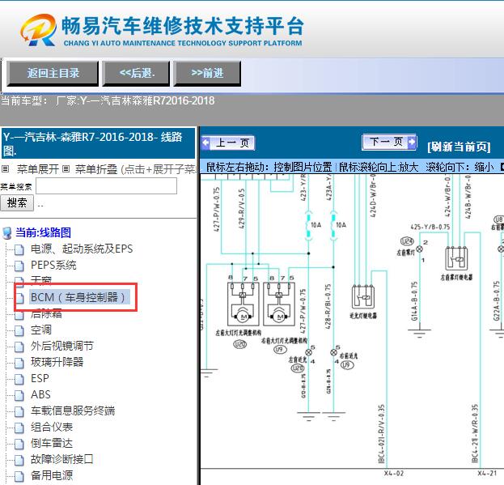Go forward with >>前进 button

(207, 74)
